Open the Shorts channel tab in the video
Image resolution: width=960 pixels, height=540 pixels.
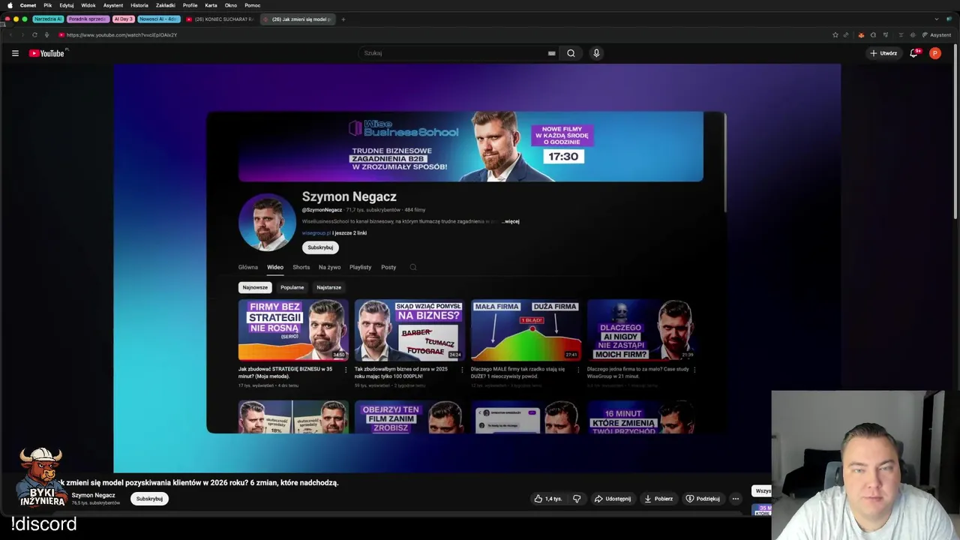tap(301, 267)
